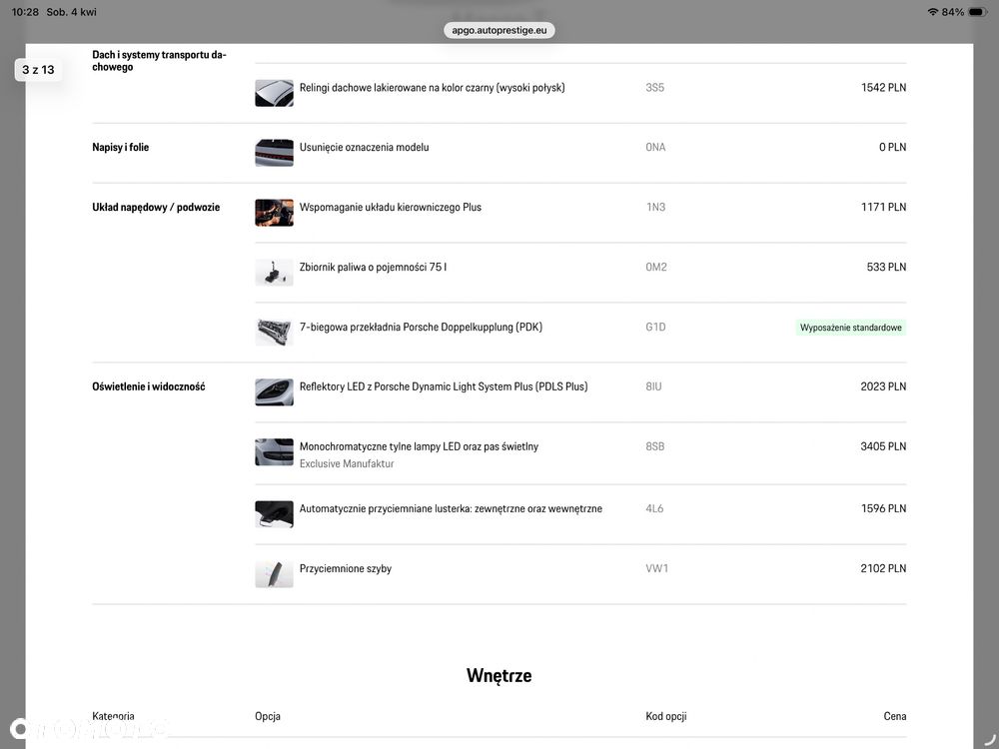Click the 'Oświetlenie i widoczność' category label
The height and width of the screenshot is (749, 999).
pos(149,386)
